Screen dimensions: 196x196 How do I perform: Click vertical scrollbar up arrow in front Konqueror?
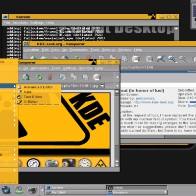click(x=117, y=92)
